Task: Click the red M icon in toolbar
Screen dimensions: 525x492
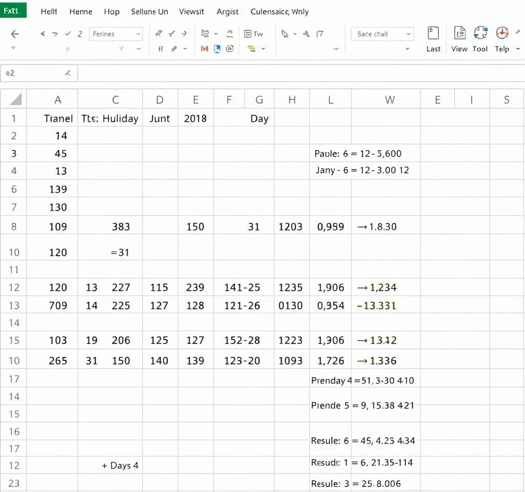Action: 204,49
